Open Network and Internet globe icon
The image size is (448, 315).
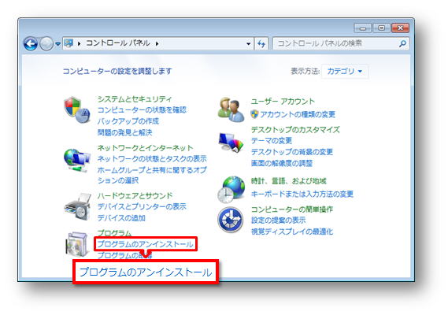tap(76, 160)
